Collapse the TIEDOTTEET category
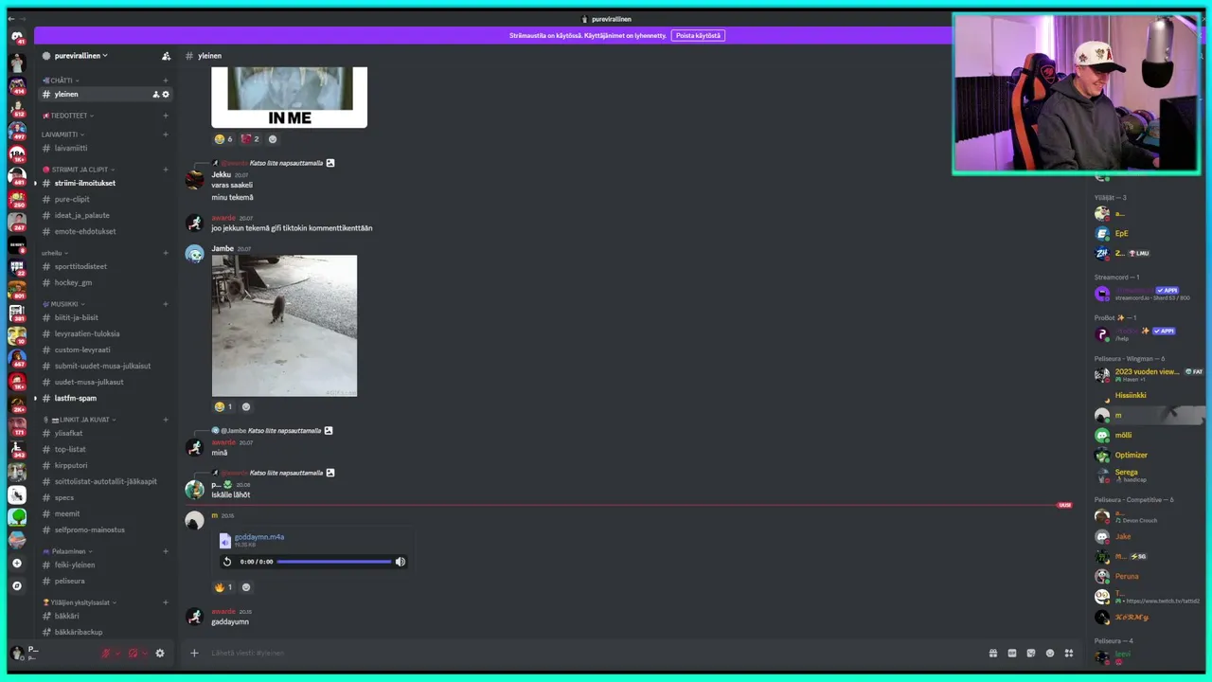 coord(68,116)
